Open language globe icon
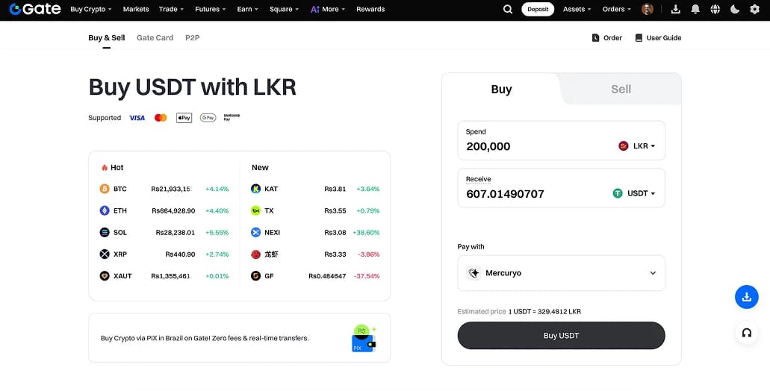770x391 pixels. pos(715,9)
